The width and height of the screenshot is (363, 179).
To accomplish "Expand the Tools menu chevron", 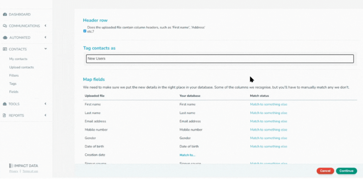I will point(46,104).
